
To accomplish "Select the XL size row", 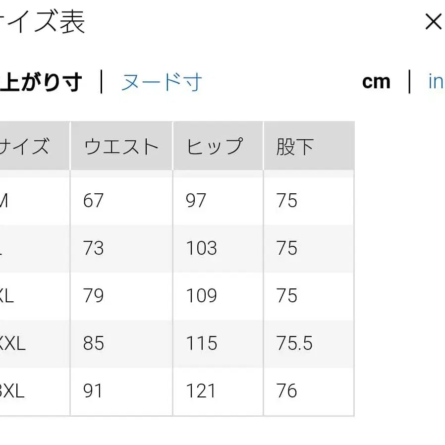I will [x=11, y=296].
